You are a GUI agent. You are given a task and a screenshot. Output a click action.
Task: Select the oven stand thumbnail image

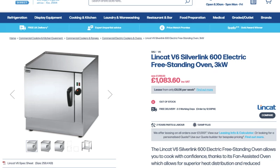86,146
